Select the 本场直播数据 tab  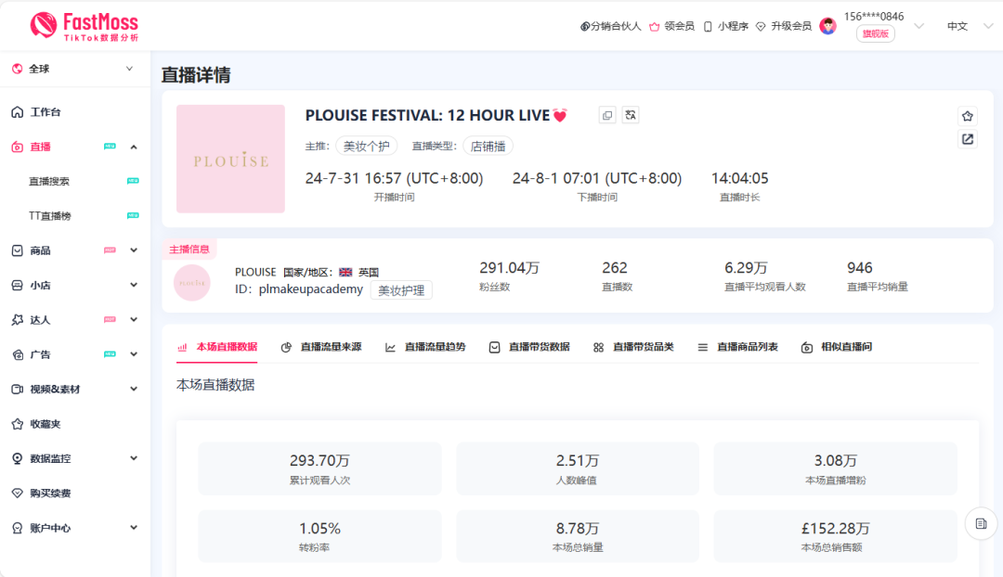coord(216,347)
